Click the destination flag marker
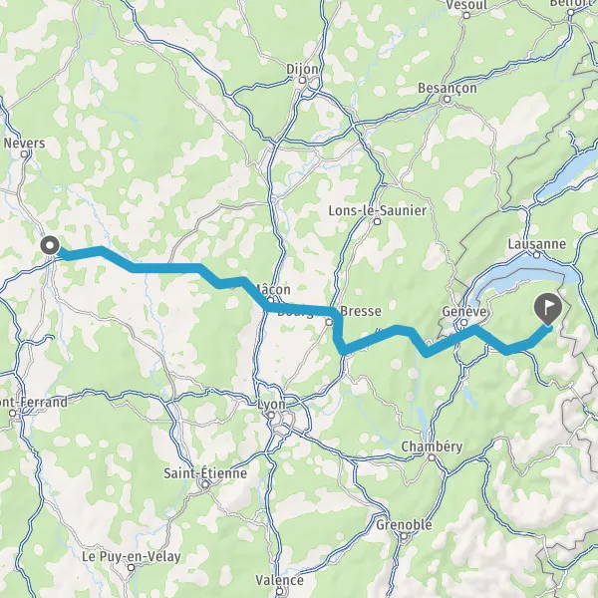Viewport: 598px width, 598px height. 548,309
